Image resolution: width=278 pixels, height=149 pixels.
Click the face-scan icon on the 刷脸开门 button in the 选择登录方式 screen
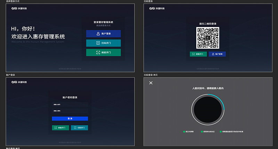click(x=98, y=52)
